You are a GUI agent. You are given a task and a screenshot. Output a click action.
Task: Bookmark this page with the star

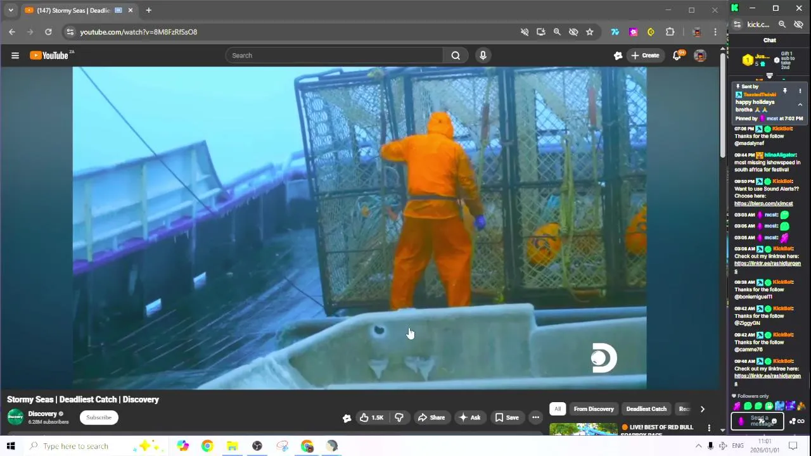590,32
